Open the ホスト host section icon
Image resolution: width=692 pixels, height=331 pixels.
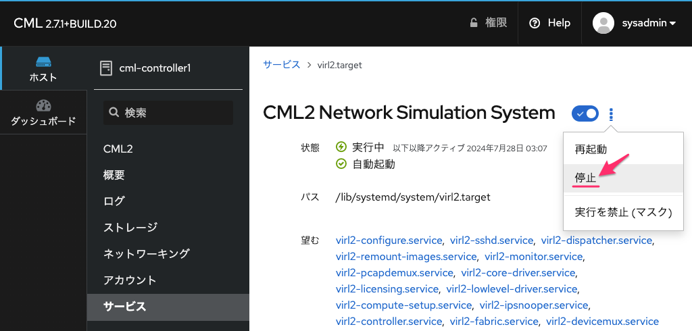click(x=43, y=61)
